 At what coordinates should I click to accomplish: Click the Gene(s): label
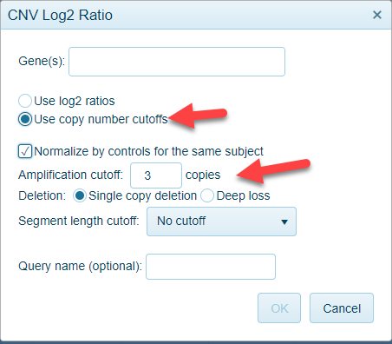pos(42,62)
